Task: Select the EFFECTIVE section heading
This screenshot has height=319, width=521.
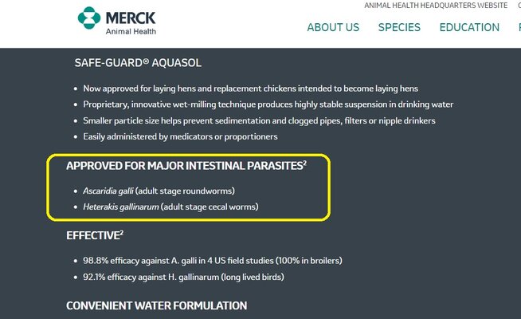Action: (x=95, y=235)
